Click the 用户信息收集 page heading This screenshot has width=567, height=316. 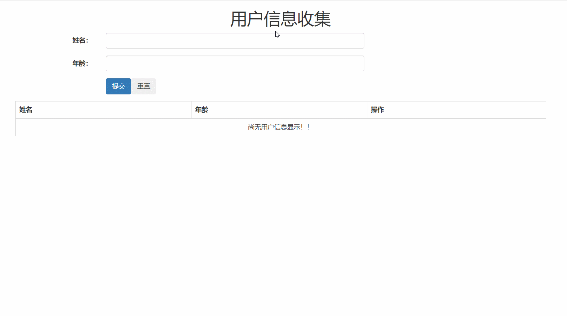tap(281, 19)
